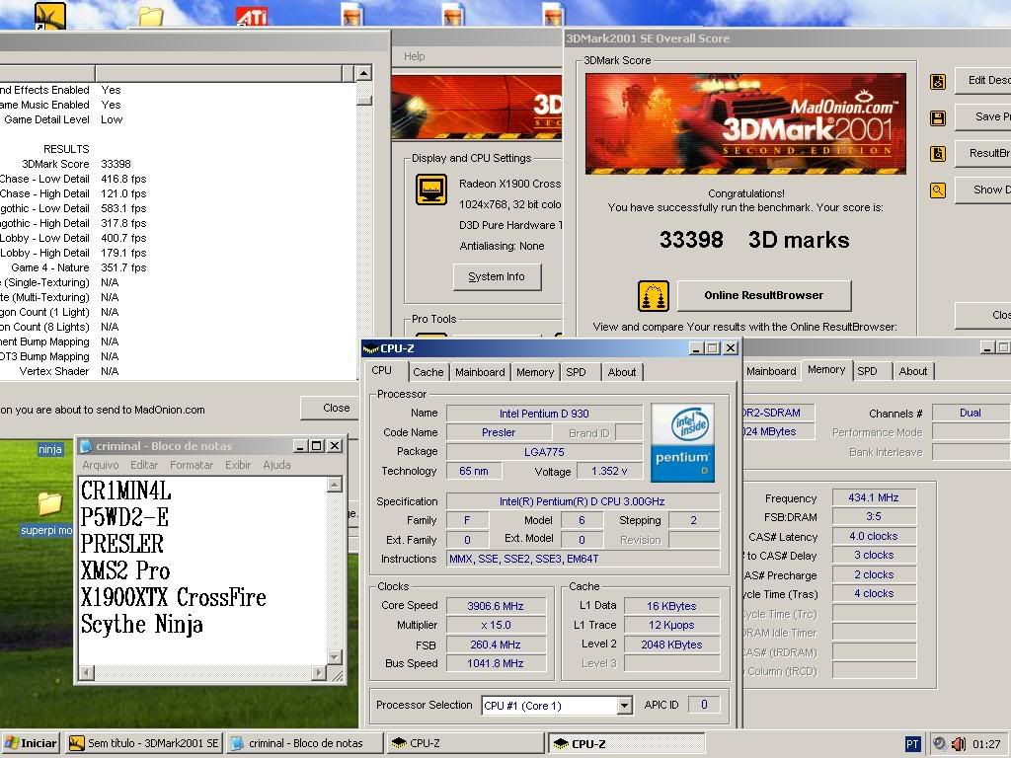The width and height of the screenshot is (1011, 758).
Task: Open SPD tab in background CPU-Z window
Action: (x=867, y=371)
